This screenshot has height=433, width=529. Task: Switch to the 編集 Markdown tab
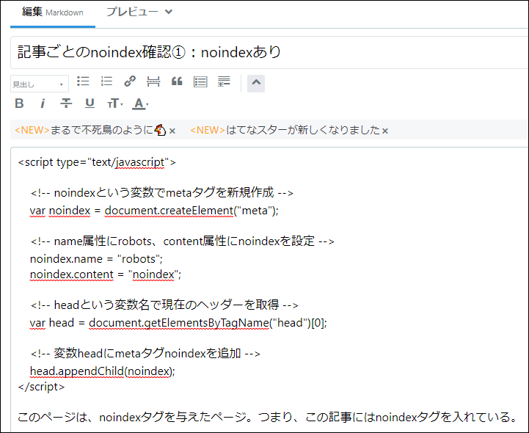coord(53,12)
